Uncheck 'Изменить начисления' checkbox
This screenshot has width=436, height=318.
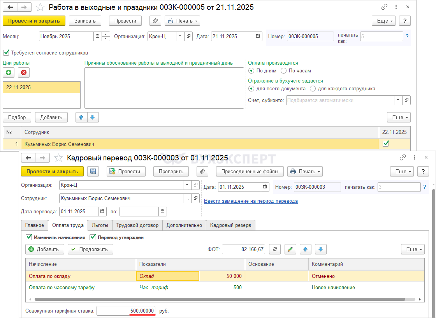click(29, 237)
